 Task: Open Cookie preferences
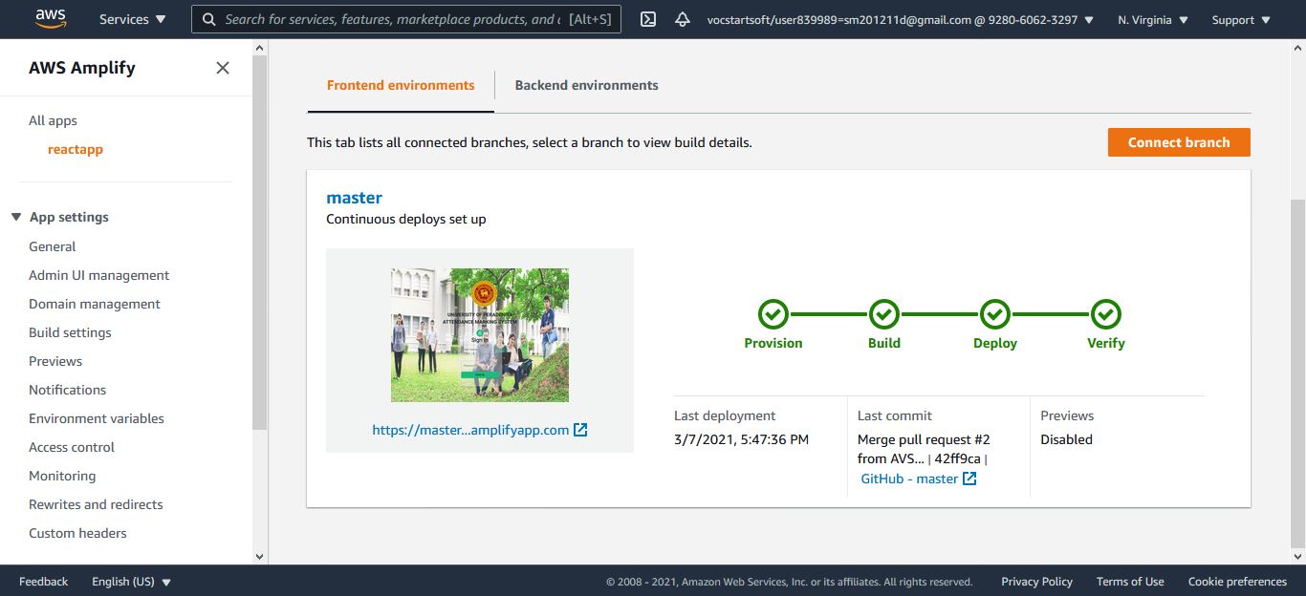click(1237, 581)
